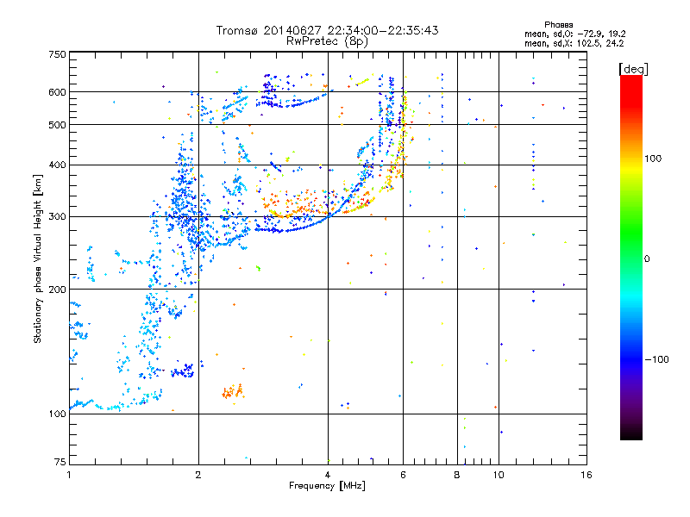The width and height of the screenshot is (690, 517).
Task: Click the '100' colorbar tick label
Action: point(653,159)
